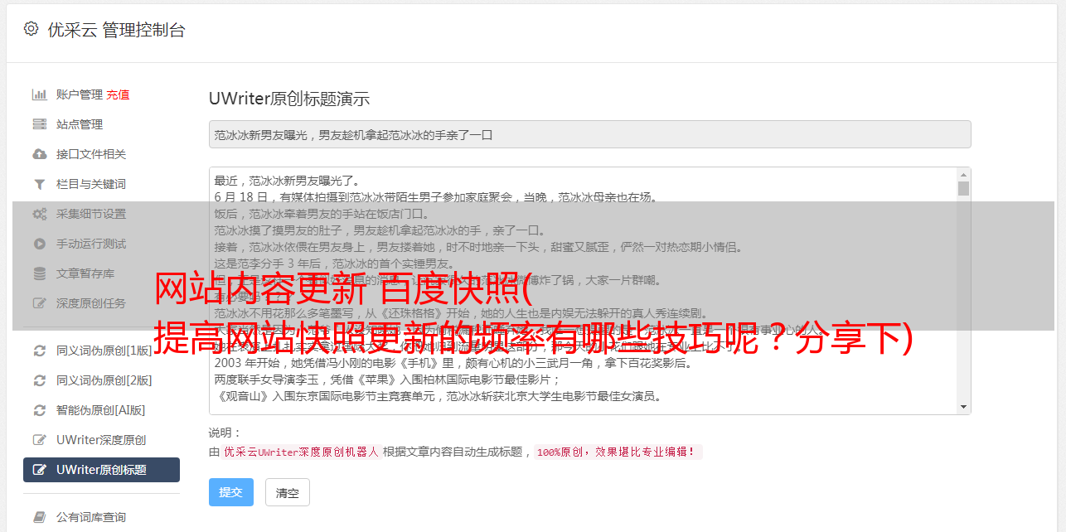Image resolution: width=1066 pixels, height=532 pixels.
Task: Click the text area scrollbar down arrow
Action: click(963, 407)
